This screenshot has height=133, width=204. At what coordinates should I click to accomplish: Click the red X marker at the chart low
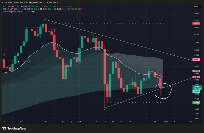pos(105,109)
